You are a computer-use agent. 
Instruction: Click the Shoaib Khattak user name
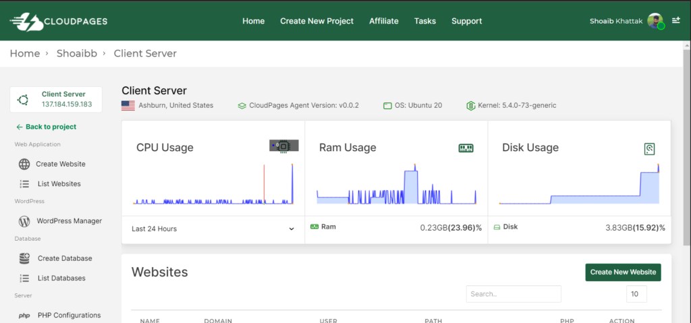[x=616, y=21]
